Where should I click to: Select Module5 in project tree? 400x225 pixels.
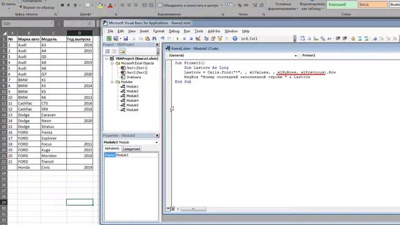coord(132,105)
